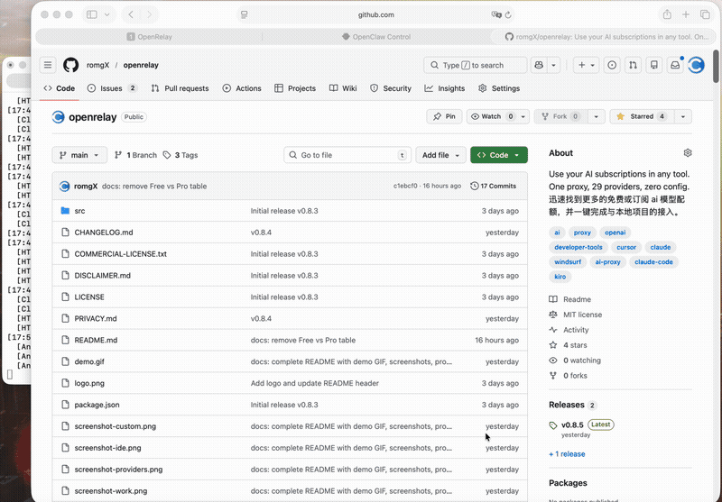Open the README.md file
722x502 pixels.
96,340
